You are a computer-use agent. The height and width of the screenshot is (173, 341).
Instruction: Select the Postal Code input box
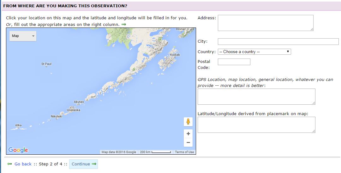pos(234,62)
